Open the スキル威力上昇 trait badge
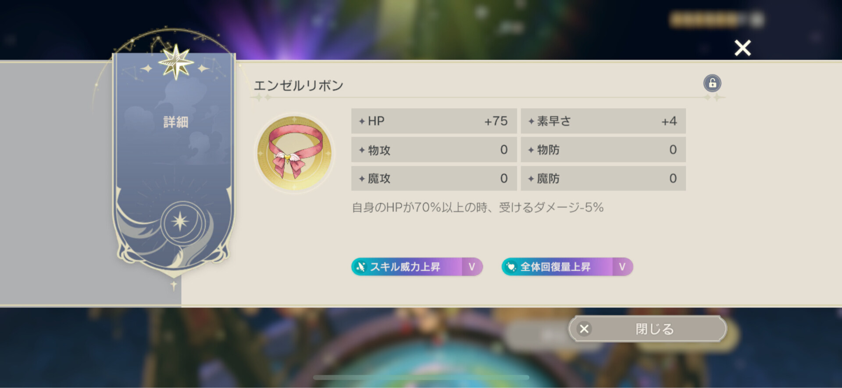Screen dimensions: 842x388 coord(417,267)
